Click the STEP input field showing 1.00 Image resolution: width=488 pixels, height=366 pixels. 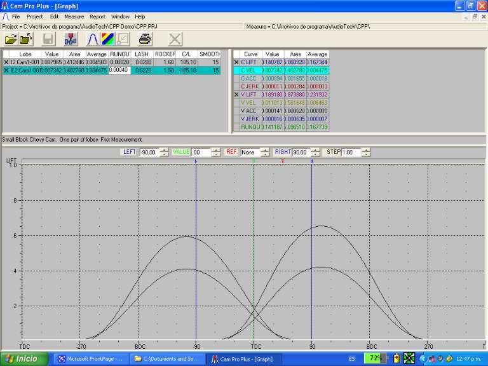point(352,152)
